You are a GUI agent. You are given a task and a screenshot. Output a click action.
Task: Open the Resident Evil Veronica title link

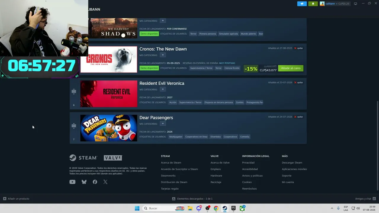162,83
